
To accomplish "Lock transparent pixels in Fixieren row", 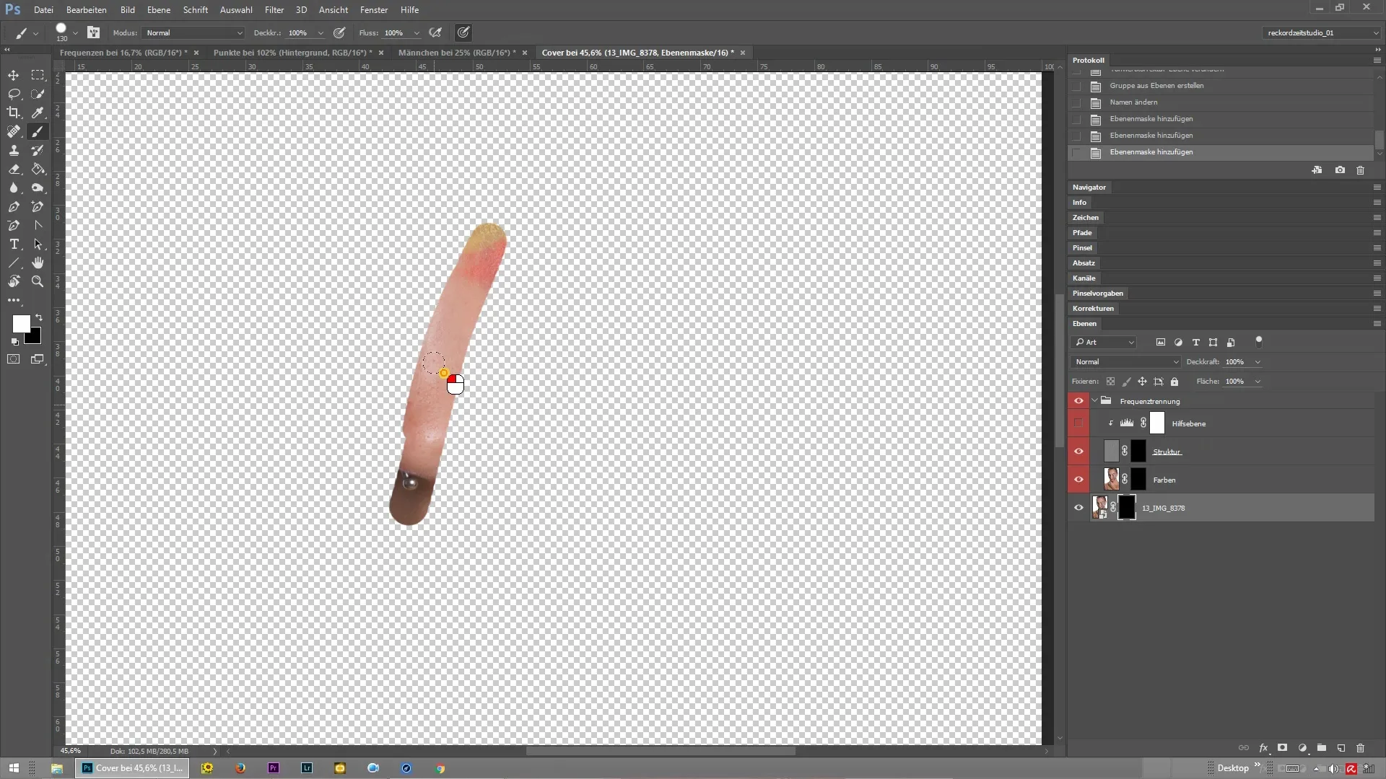I will pyautogui.click(x=1111, y=382).
